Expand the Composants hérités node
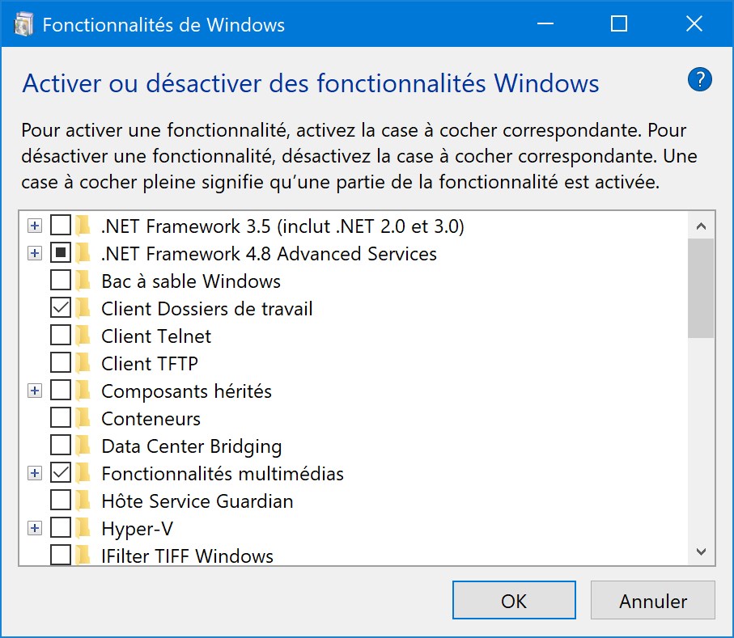This screenshot has height=638, width=734. click(x=34, y=391)
